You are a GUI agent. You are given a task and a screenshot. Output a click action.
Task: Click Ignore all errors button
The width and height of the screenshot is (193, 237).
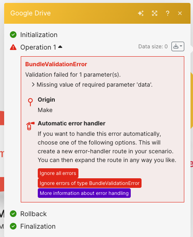click(58, 173)
